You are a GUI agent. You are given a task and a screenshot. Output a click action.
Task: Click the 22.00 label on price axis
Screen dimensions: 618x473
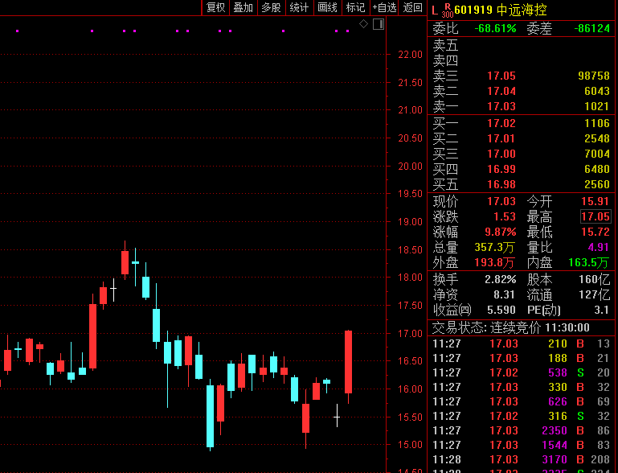coord(411,55)
